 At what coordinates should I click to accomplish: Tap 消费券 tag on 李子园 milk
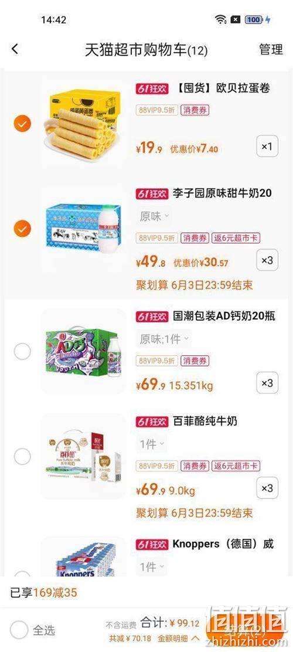coord(195,238)
